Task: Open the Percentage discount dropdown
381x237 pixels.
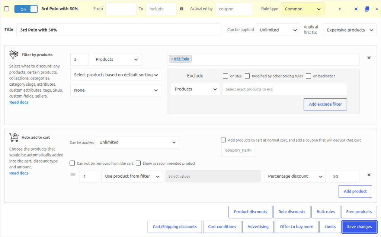Action: [295, 176]
